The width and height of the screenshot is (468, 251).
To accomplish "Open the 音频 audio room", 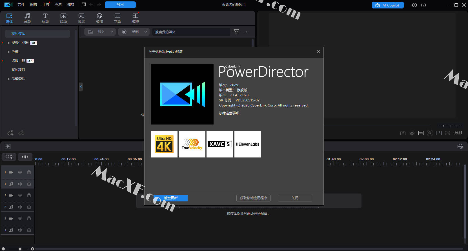I will coord(27,18).
